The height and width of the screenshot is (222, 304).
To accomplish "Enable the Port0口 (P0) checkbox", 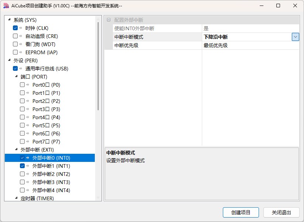I will [x=22, y=85].
